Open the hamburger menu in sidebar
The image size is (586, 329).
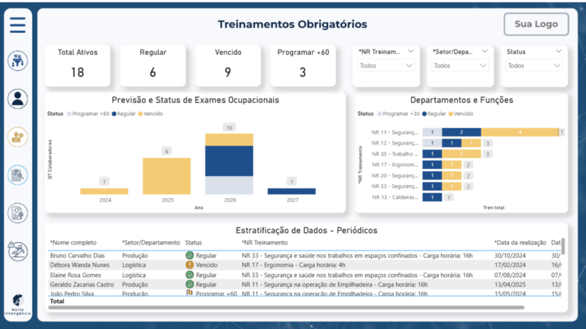pyautogui.click(x=18, y=25)
